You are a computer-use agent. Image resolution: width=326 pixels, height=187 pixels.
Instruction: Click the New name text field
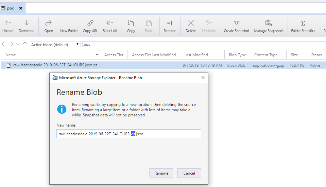coord(129,134)
